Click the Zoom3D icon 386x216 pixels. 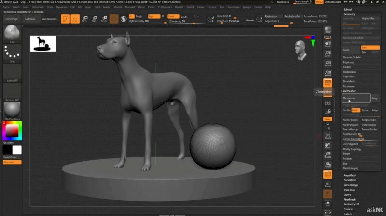tap(328, 155)
